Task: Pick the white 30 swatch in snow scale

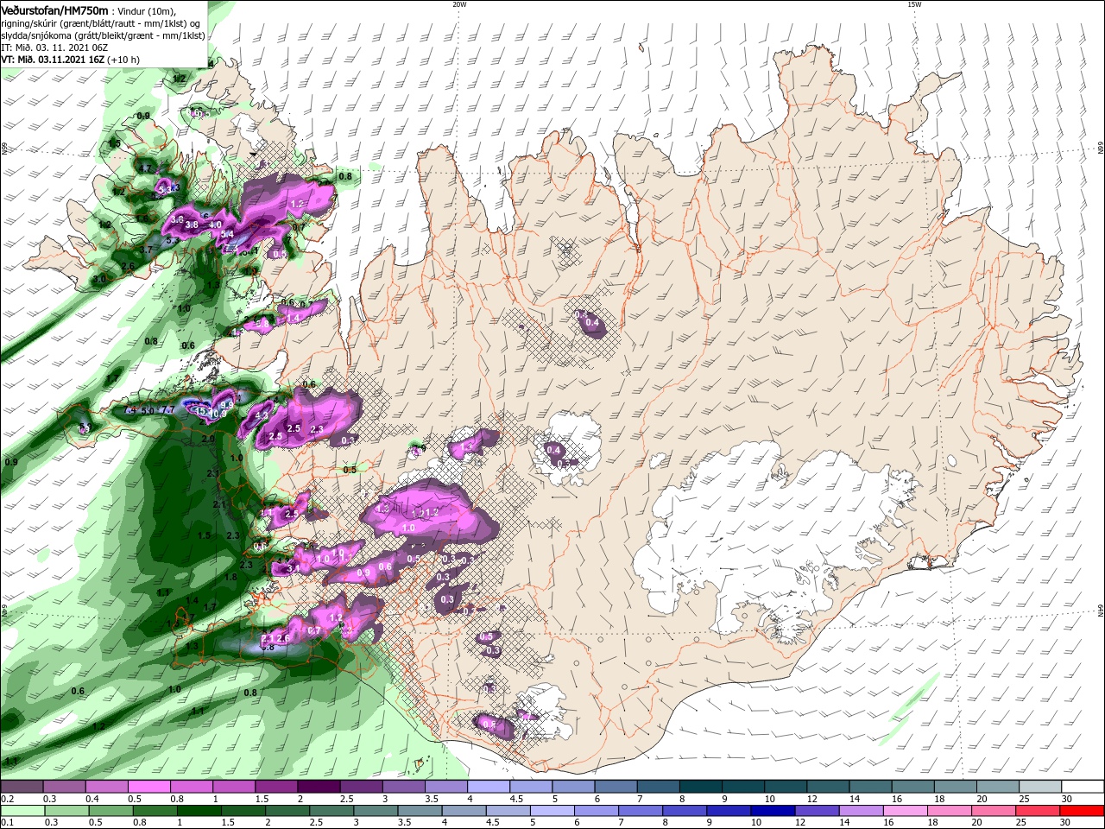Action: (x=1083, y=787)
